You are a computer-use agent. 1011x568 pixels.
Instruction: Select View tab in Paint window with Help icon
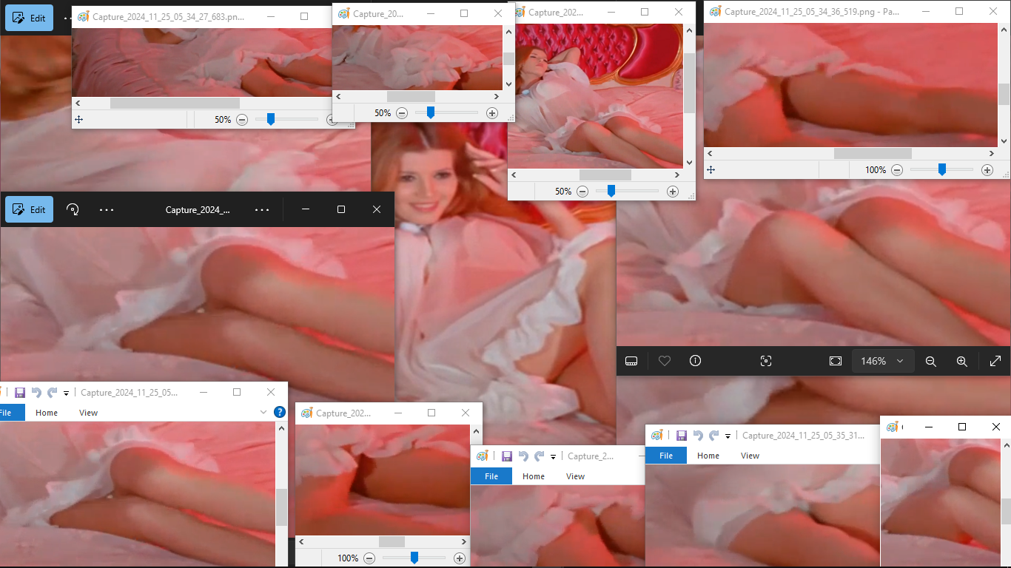88,413
